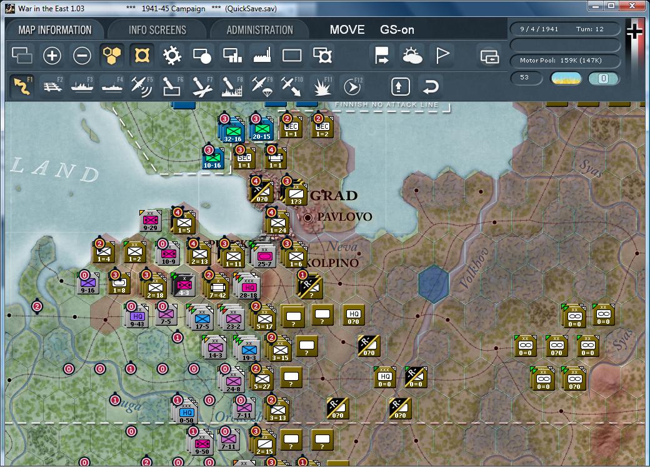650x467 pixels.
Task: Undo the last move with the curved arrow button
Action: click(431, 86)
